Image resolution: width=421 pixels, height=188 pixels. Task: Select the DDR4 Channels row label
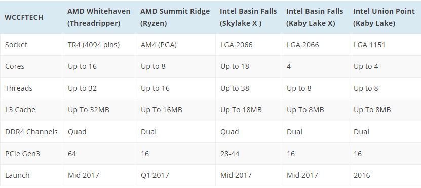pos(31,132)
